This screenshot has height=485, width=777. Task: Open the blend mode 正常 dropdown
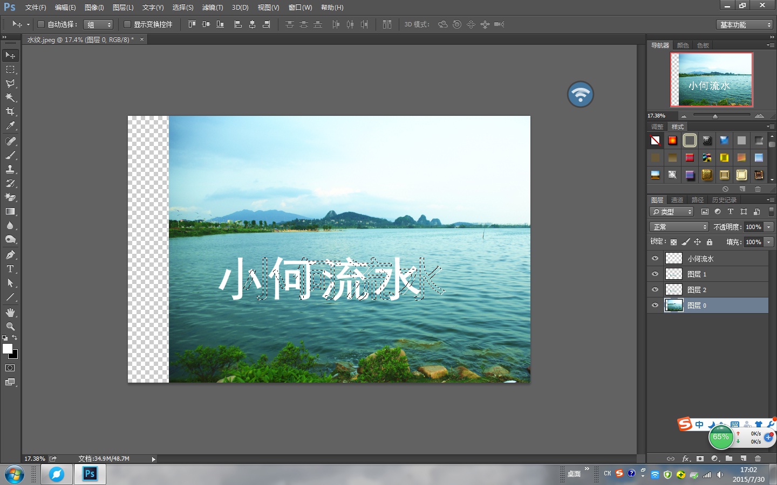pyautogui.click(x=679, y=227)
